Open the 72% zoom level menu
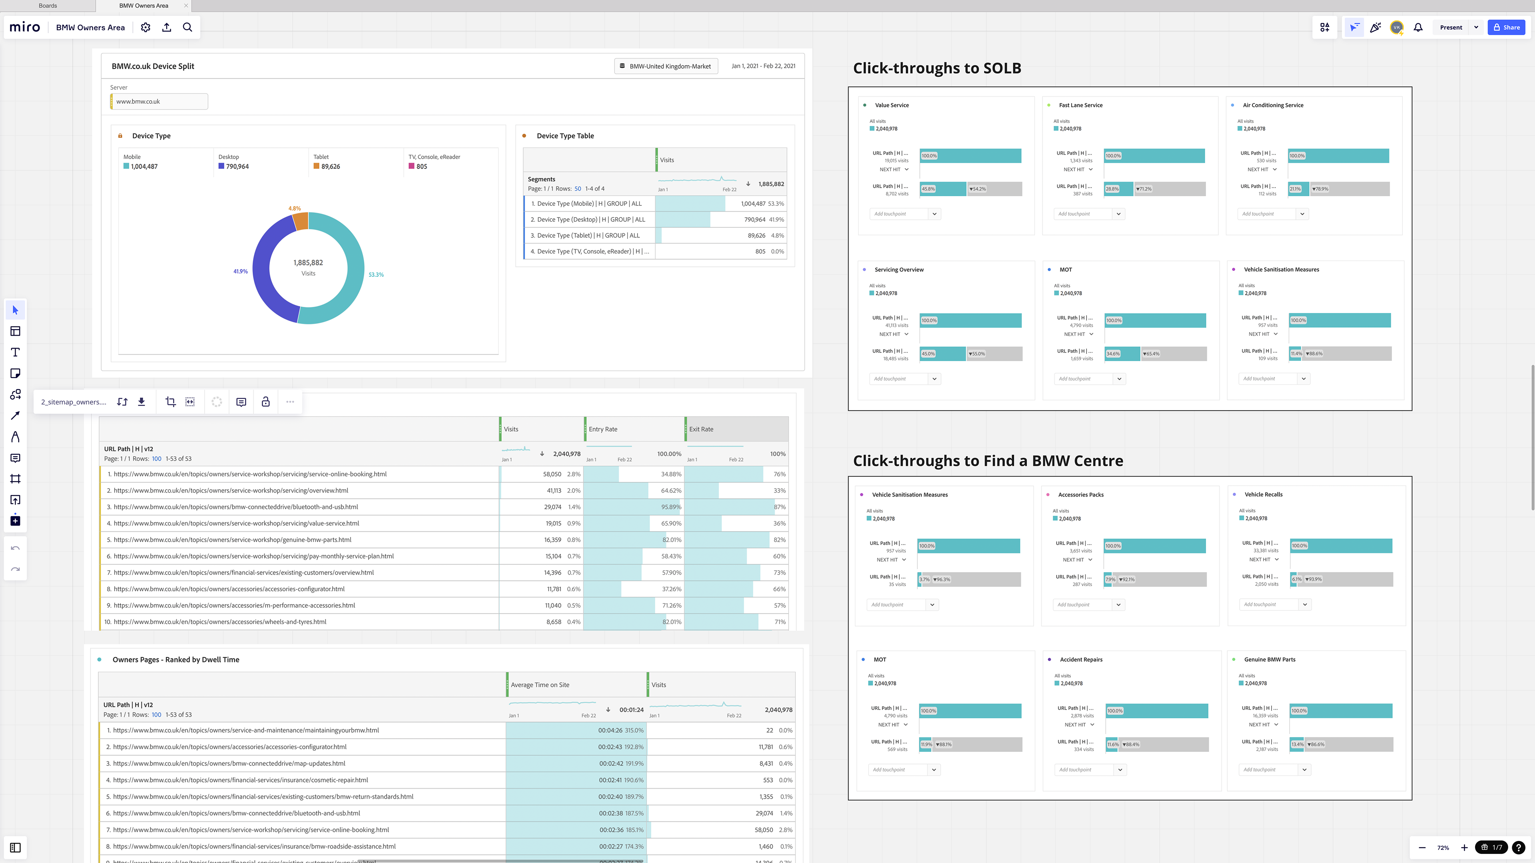 point(1443,847)
